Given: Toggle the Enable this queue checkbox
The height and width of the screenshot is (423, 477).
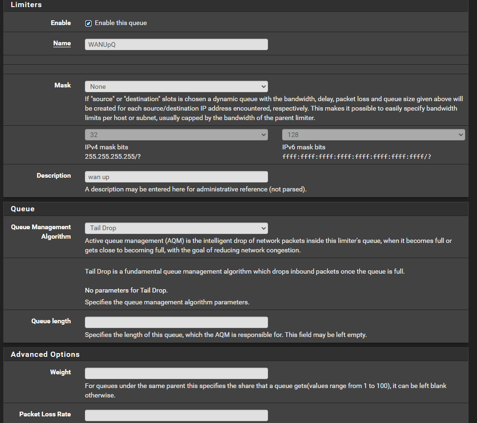Looking at the screenshot, I should [88, 23].
